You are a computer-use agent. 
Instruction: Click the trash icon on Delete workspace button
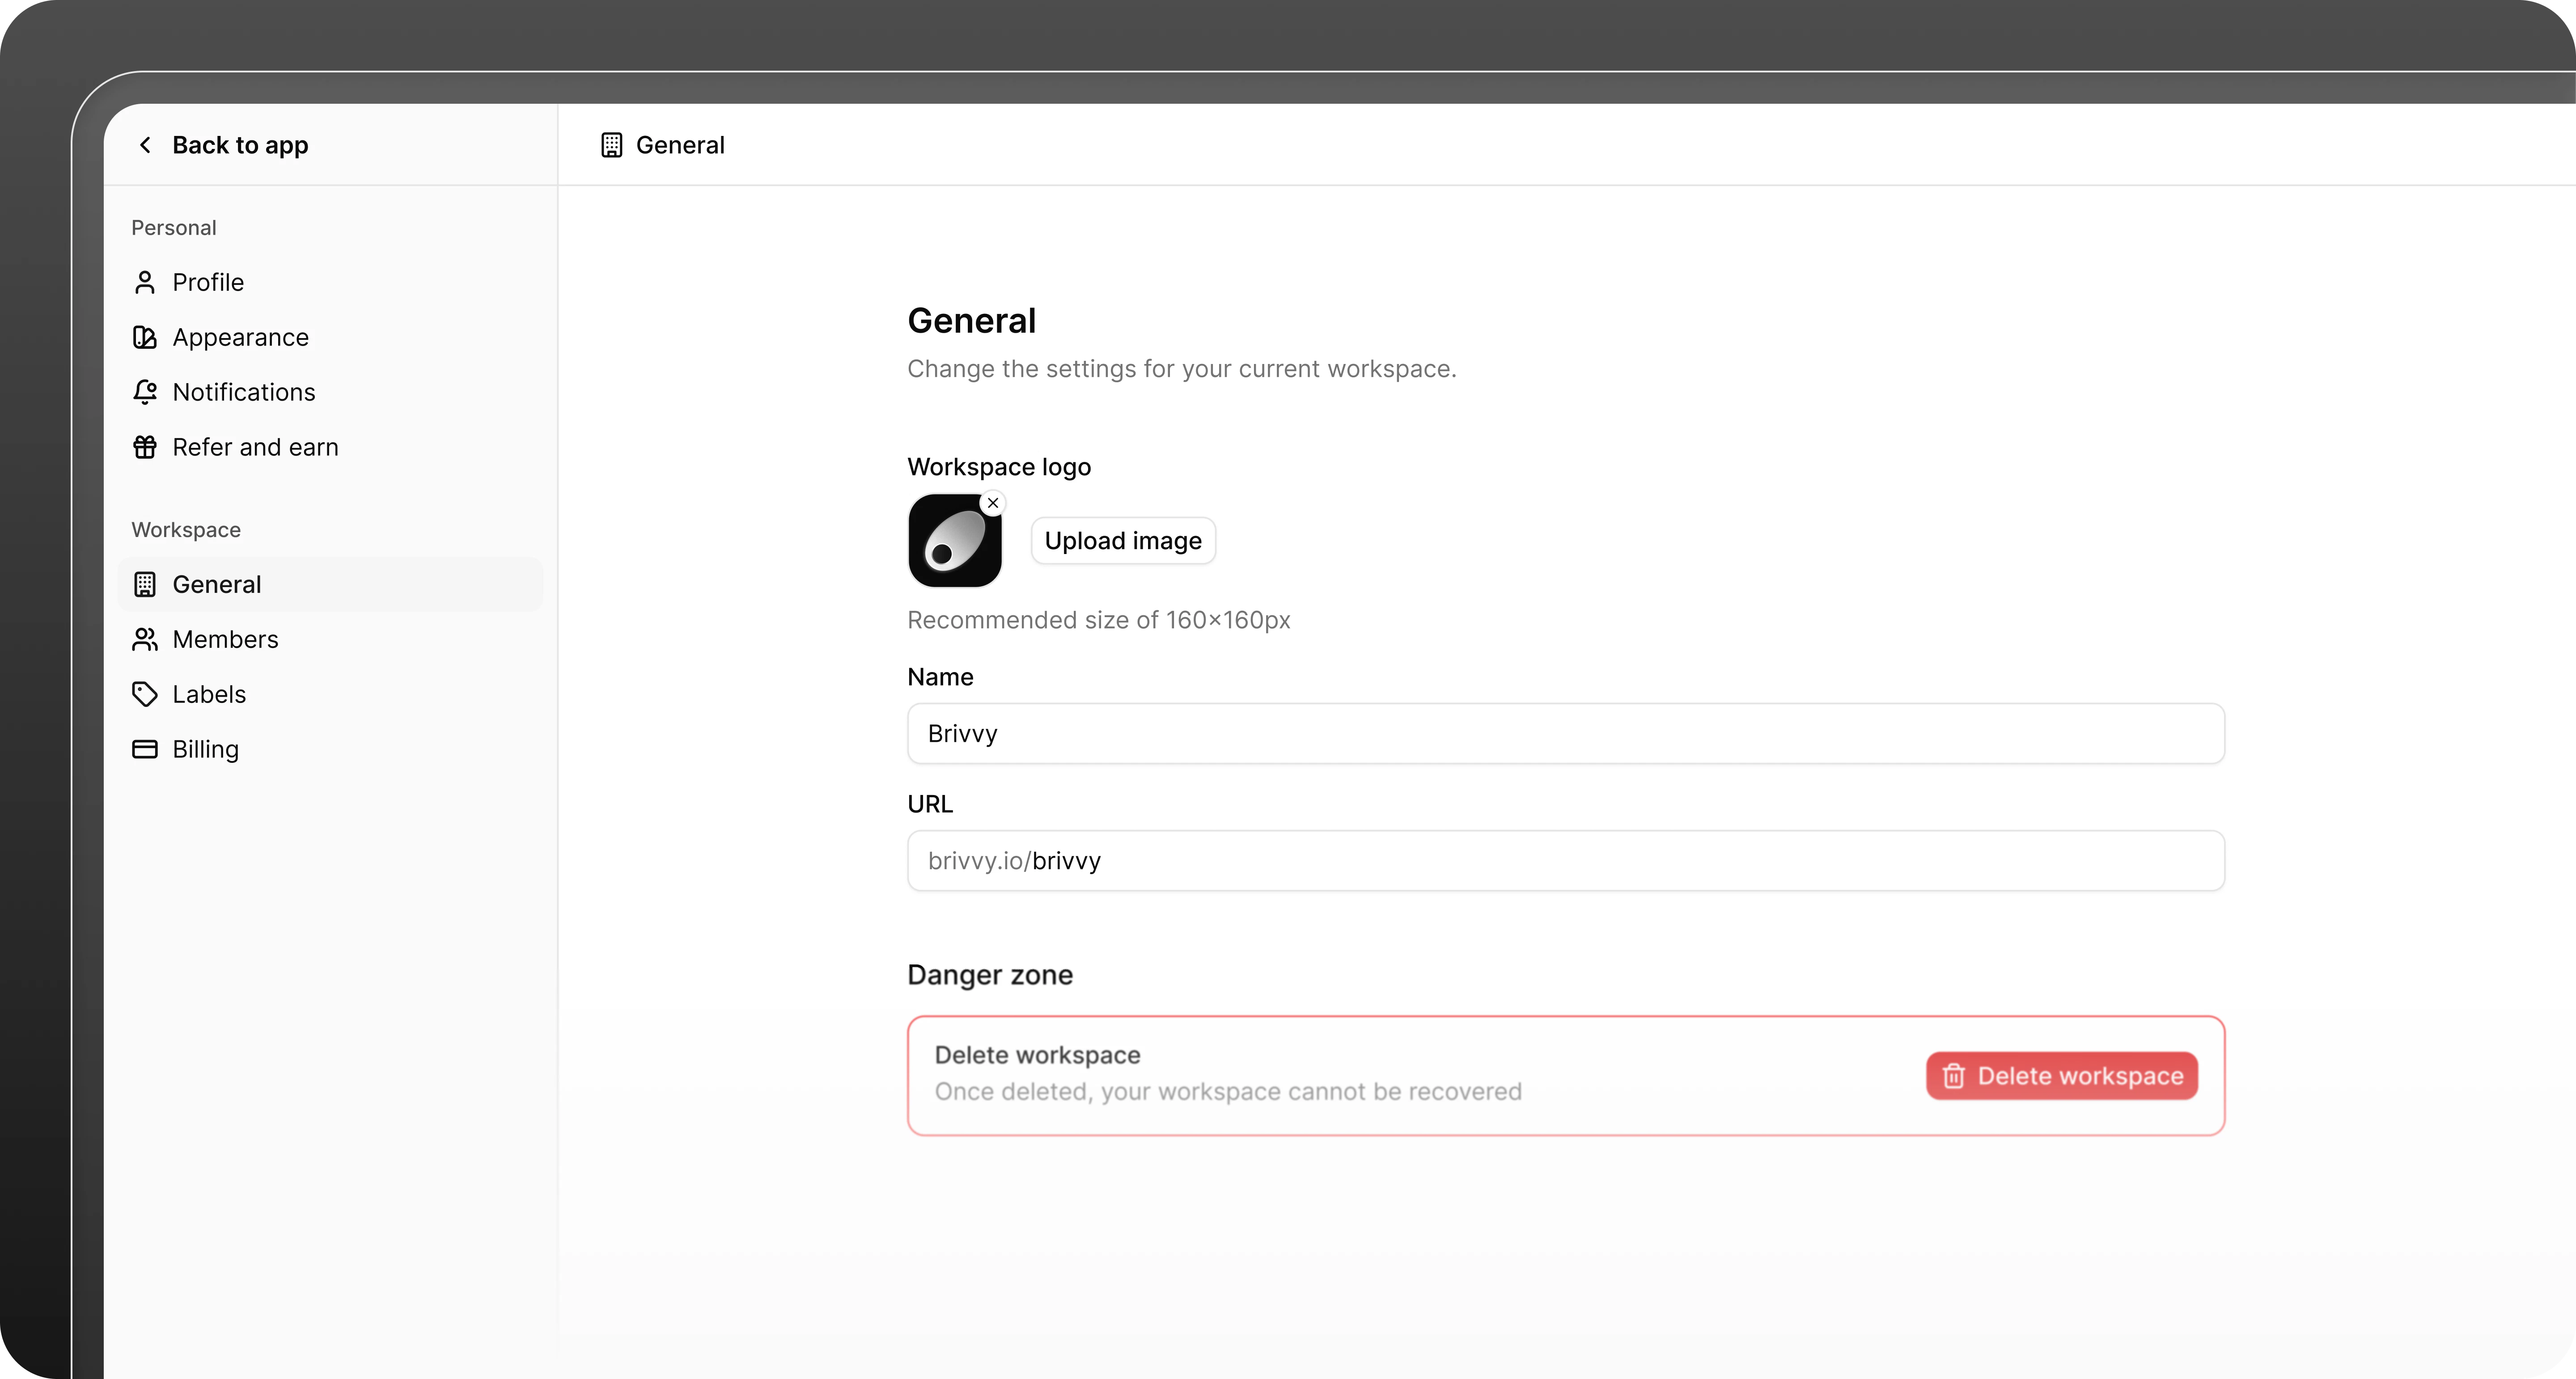click(x=1953, y=1076)
